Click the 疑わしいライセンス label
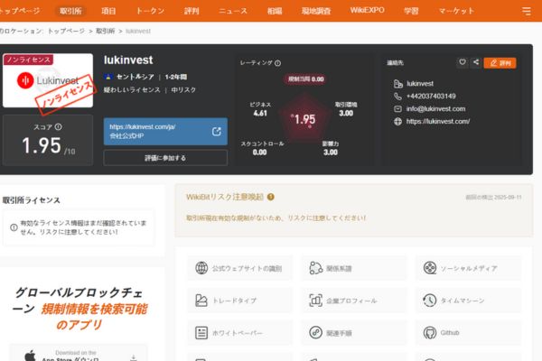 [132, 90]
